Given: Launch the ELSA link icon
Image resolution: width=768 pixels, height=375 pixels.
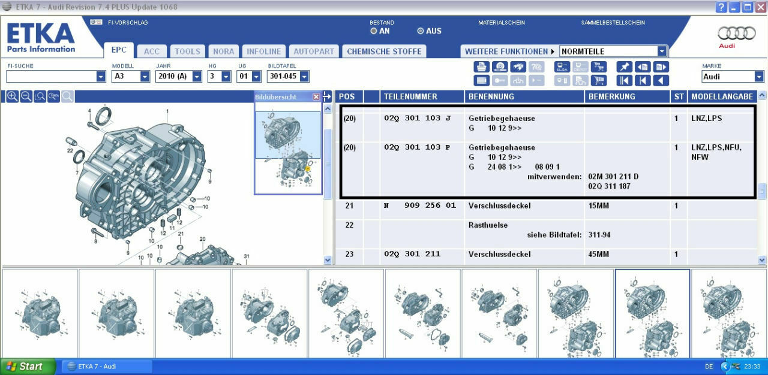Looking at the screenshot, I should pos(562,67).
